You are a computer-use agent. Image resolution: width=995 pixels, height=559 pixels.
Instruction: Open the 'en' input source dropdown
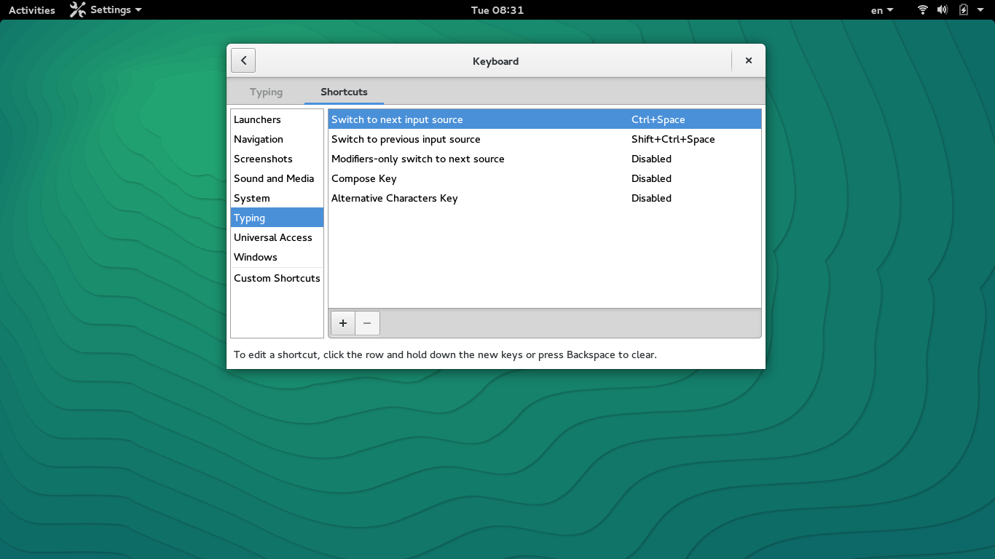point(881,10)
